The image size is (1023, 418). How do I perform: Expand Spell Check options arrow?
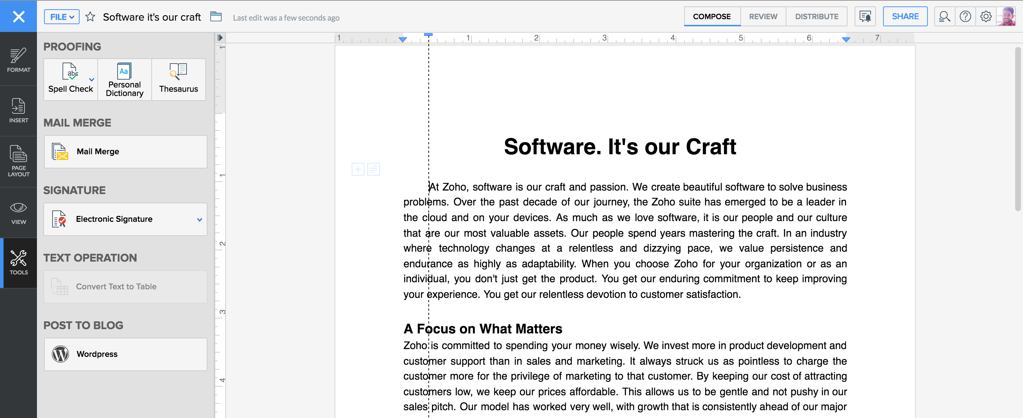[92, 80]
